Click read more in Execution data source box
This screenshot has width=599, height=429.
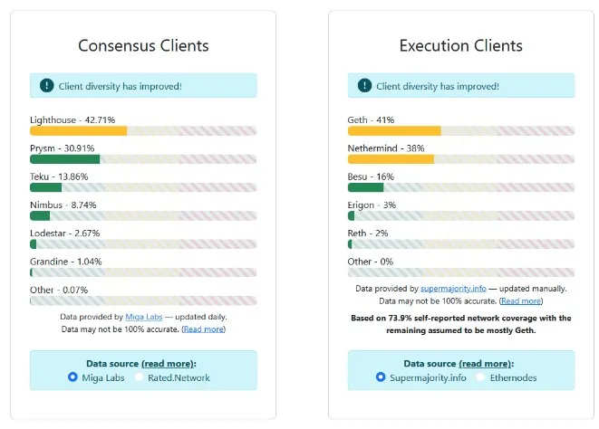484,363
